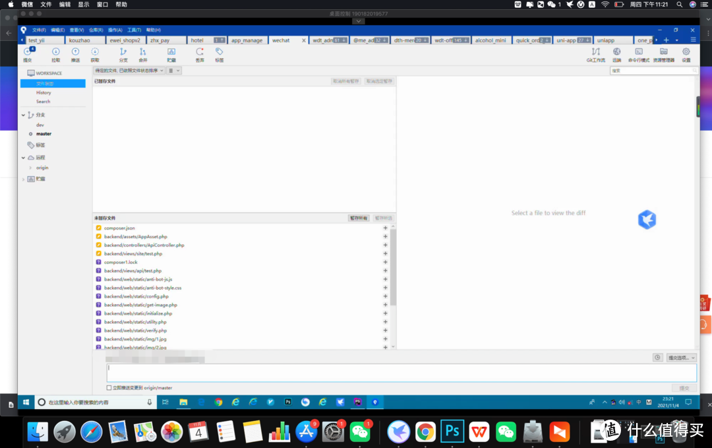Click the Tag (标签) toolbar icon
Screen dimensions: 712x448
[220, 55]
